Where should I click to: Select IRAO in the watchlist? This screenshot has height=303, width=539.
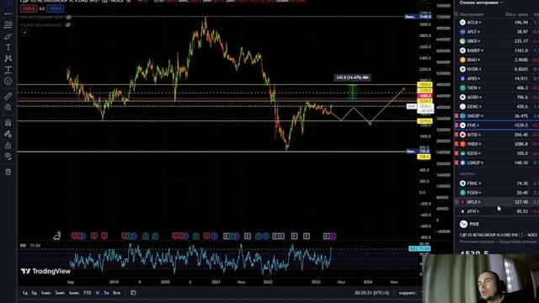tap(497, 60)
